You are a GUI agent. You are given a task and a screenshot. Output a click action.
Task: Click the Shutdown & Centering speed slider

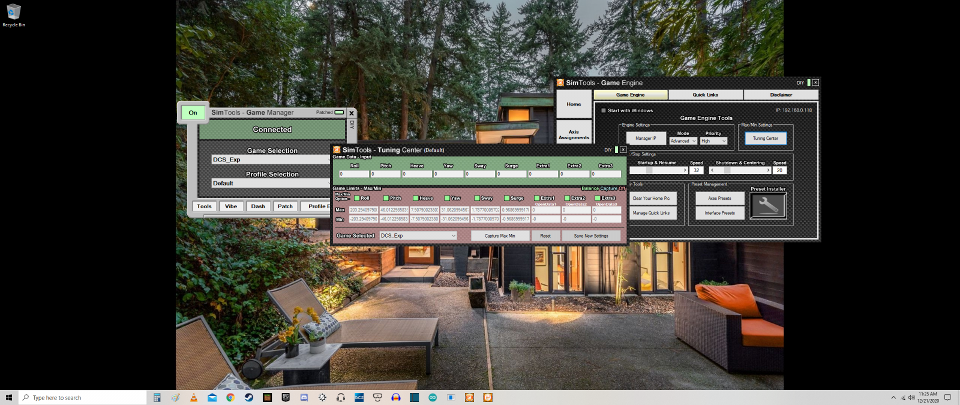(739, 170)
